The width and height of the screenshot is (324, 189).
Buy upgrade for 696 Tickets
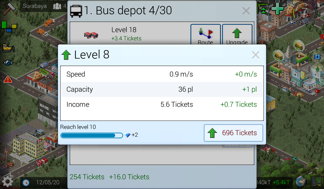(233, 133)
